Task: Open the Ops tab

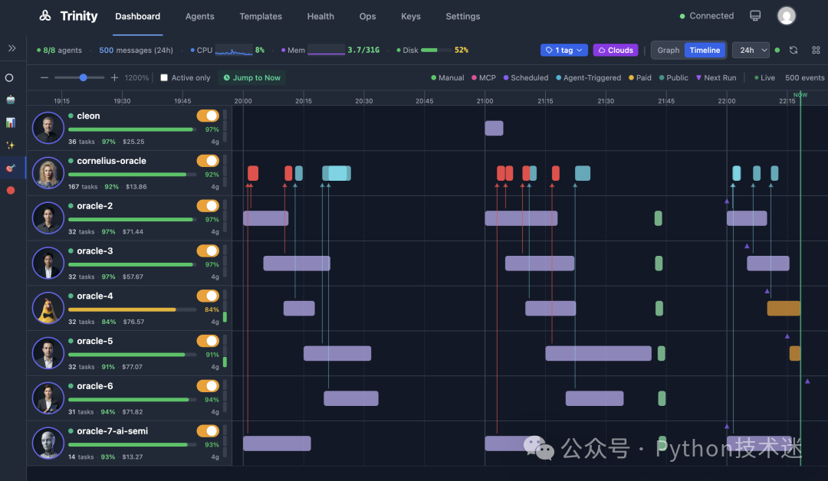Action: [x=367, y=16]
